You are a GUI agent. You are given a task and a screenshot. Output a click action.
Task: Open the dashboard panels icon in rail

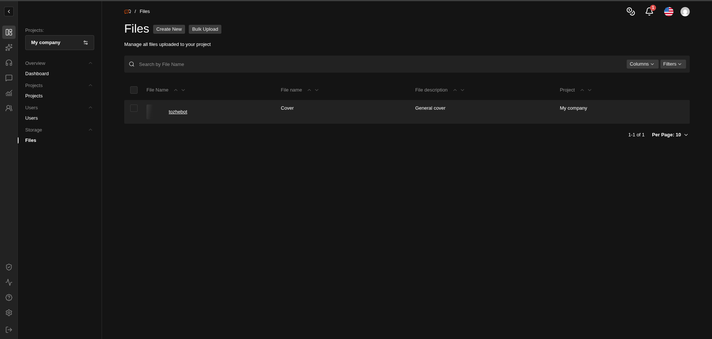click(x=9, y=32)
